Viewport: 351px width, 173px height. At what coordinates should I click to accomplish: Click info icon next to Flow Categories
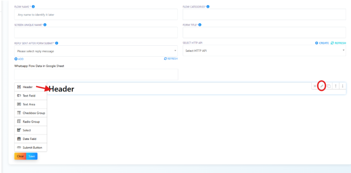click(208, 7)
